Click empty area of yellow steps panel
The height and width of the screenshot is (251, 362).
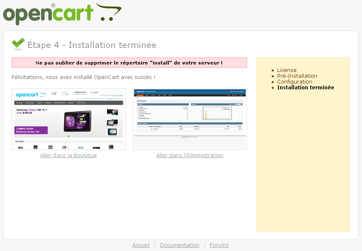coord(303,165)
